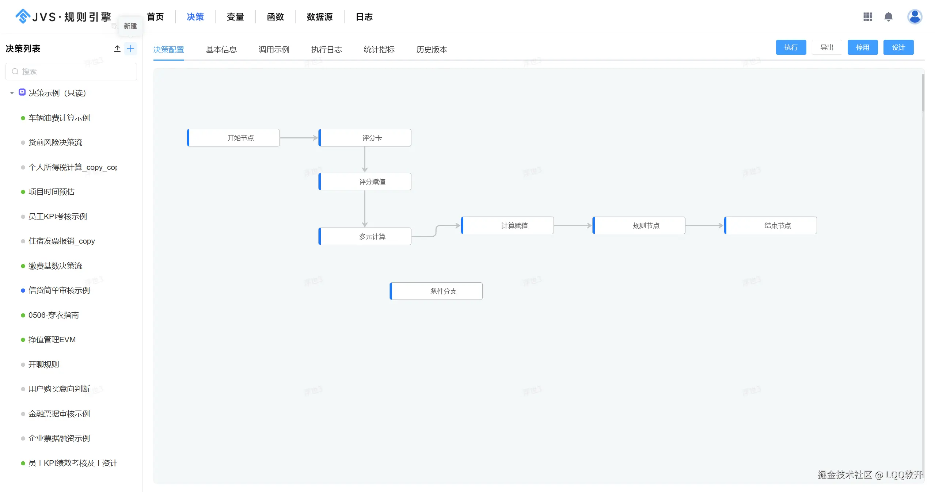Open the 执行日志 tab
The height and width of the screenshot is (492, 935).
coord(326,49)
